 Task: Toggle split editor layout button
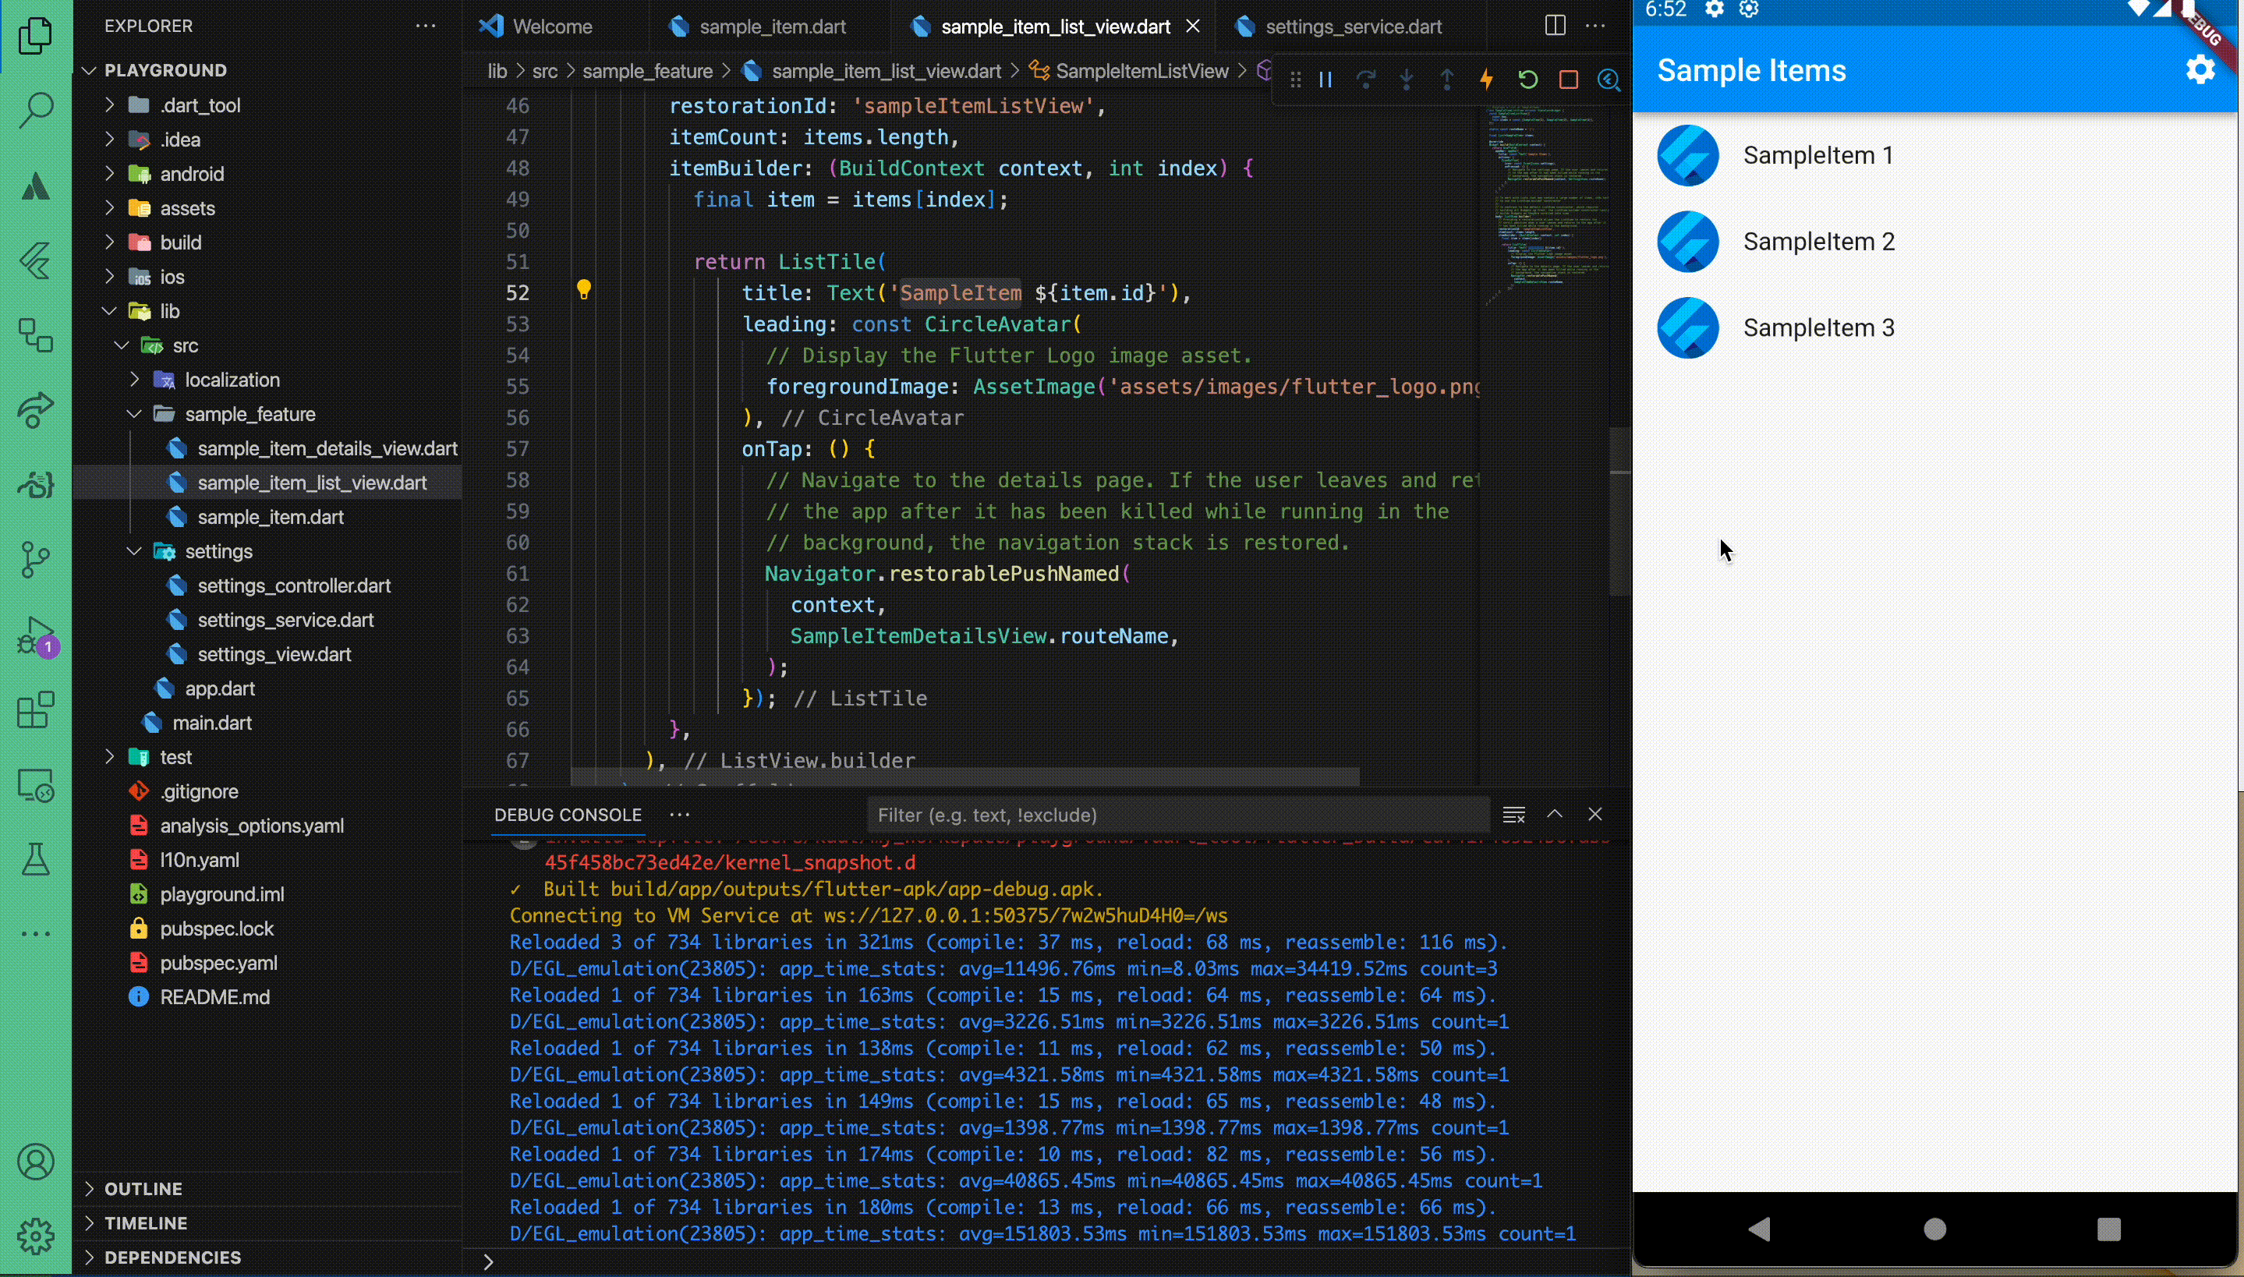[x=1554, y=26]
